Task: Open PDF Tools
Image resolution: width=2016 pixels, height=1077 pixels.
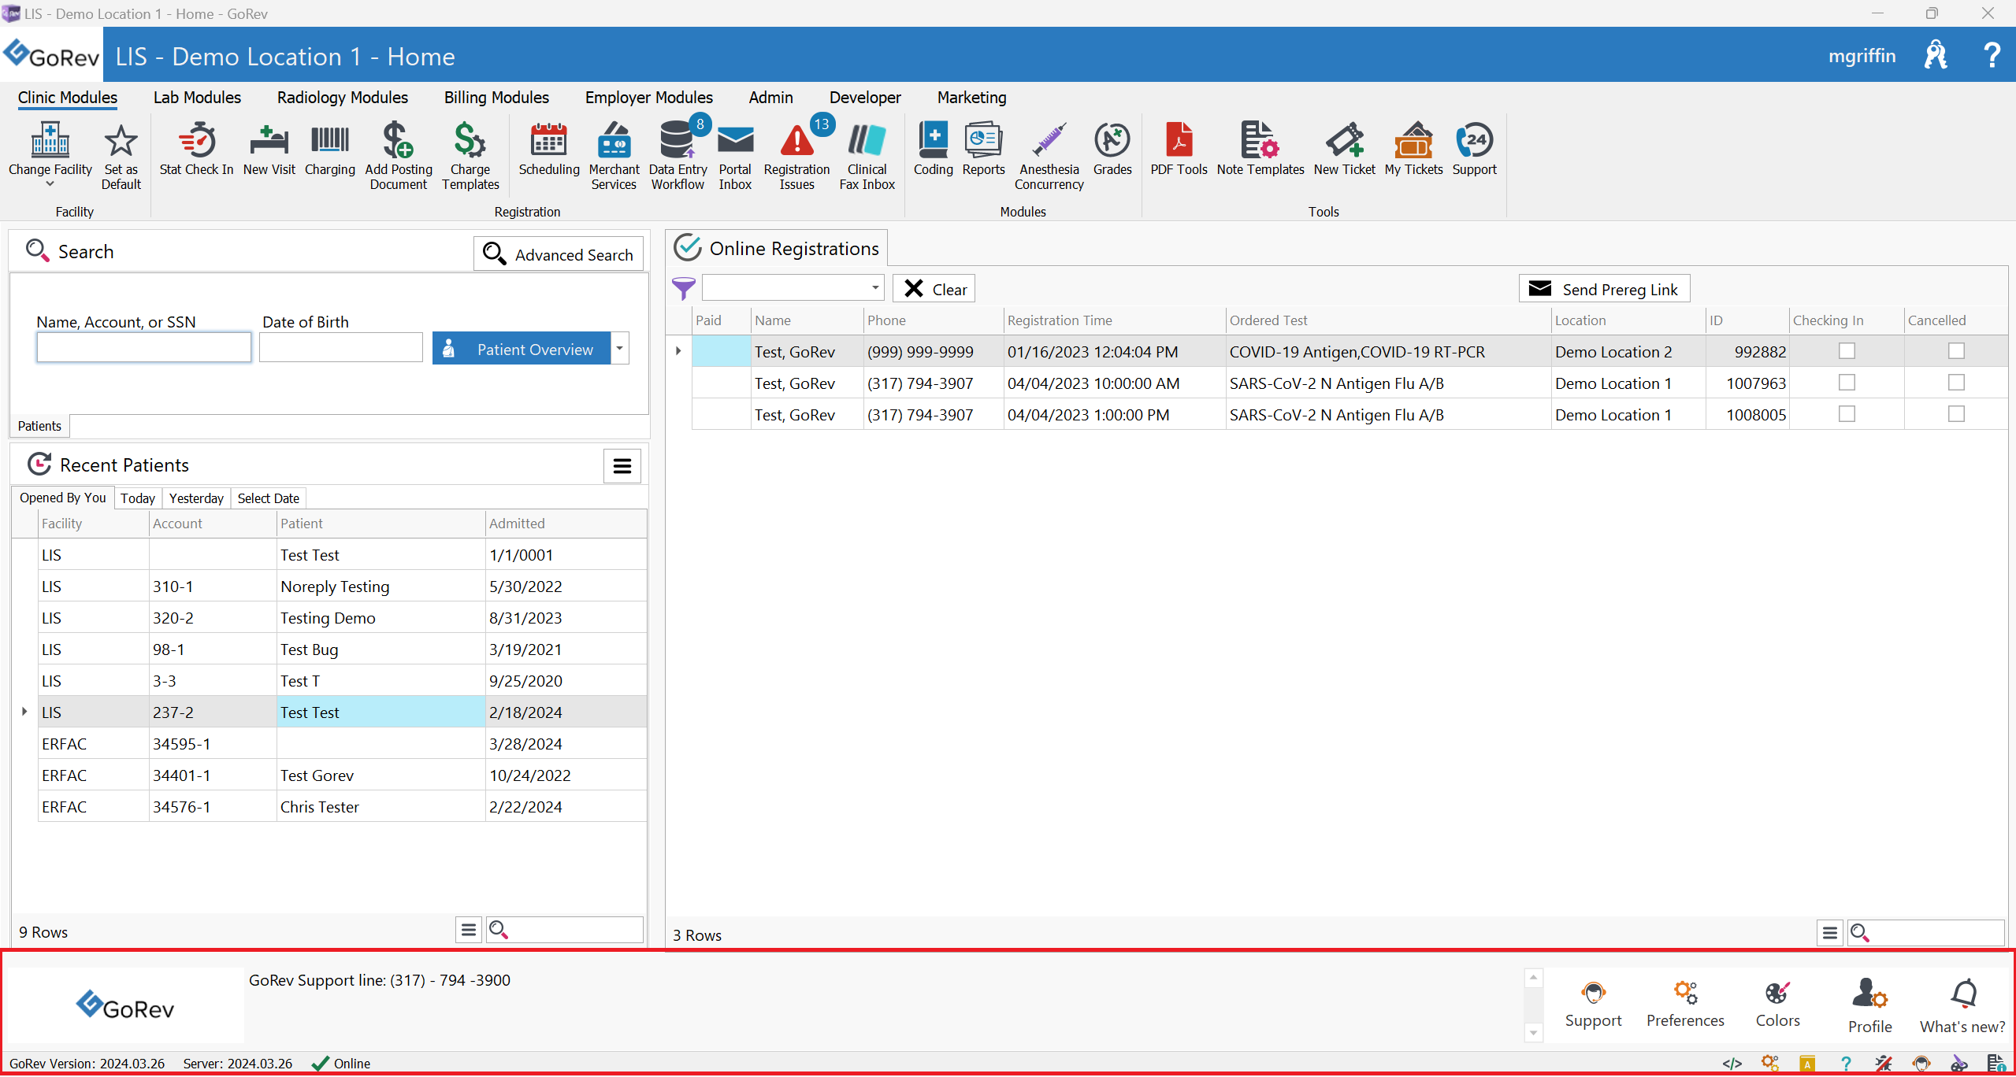Action: click(x=1179, y=150)
